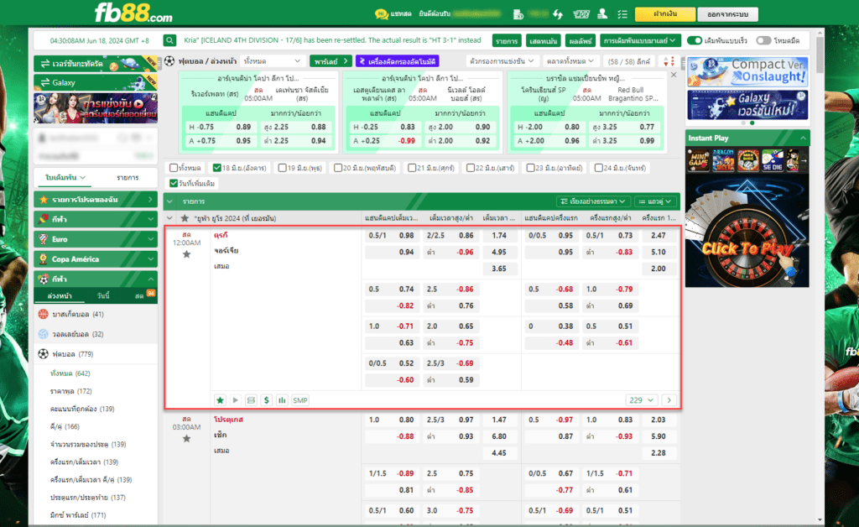Click the red arrows sort icon
The width and height of the screenshot is (859, 527).
669,61
